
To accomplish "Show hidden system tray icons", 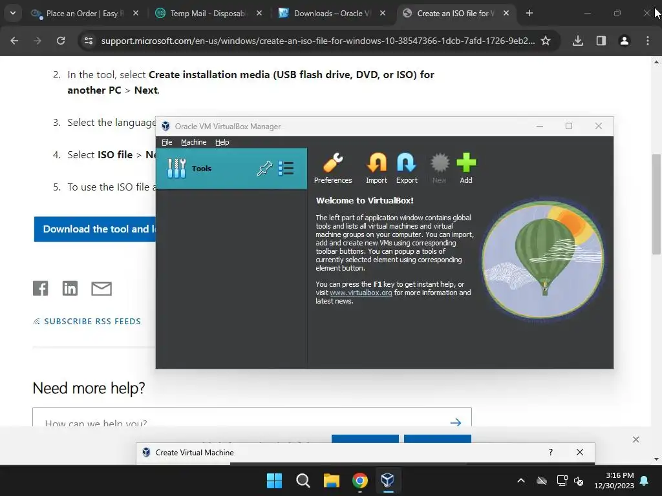I will [521, 480].
